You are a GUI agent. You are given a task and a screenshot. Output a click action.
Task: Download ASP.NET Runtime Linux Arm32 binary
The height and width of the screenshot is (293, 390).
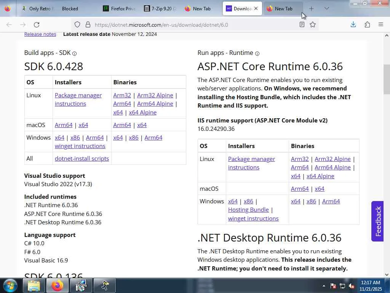(x=300, y=159)
